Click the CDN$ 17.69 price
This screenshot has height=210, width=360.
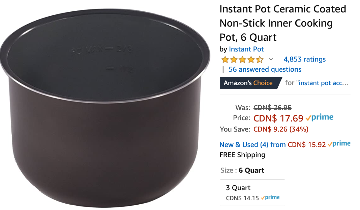(278, 118)
